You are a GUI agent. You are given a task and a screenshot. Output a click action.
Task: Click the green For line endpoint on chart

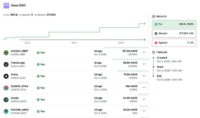point(144,24)
